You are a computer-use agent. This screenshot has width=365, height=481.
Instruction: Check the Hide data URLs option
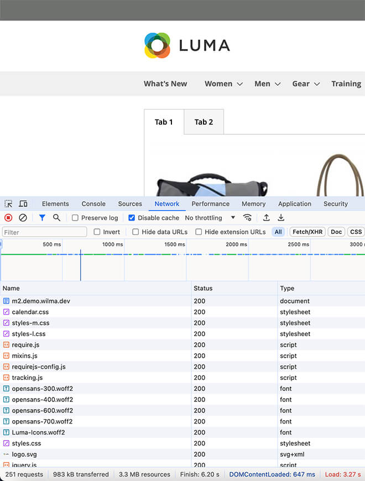pos(135,232)
